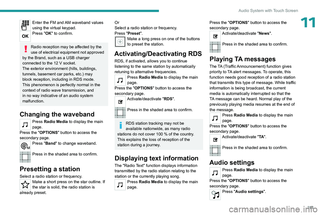Click the text Activate/deactivate "News"
Image resolution: width=323 pixels, height=215 pixels.
247,33
